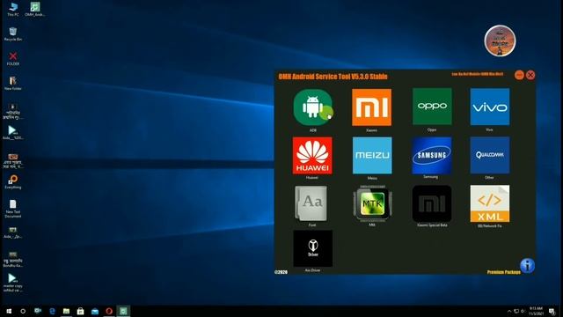Select This PC desktop icon

click(x=13, y=10)
